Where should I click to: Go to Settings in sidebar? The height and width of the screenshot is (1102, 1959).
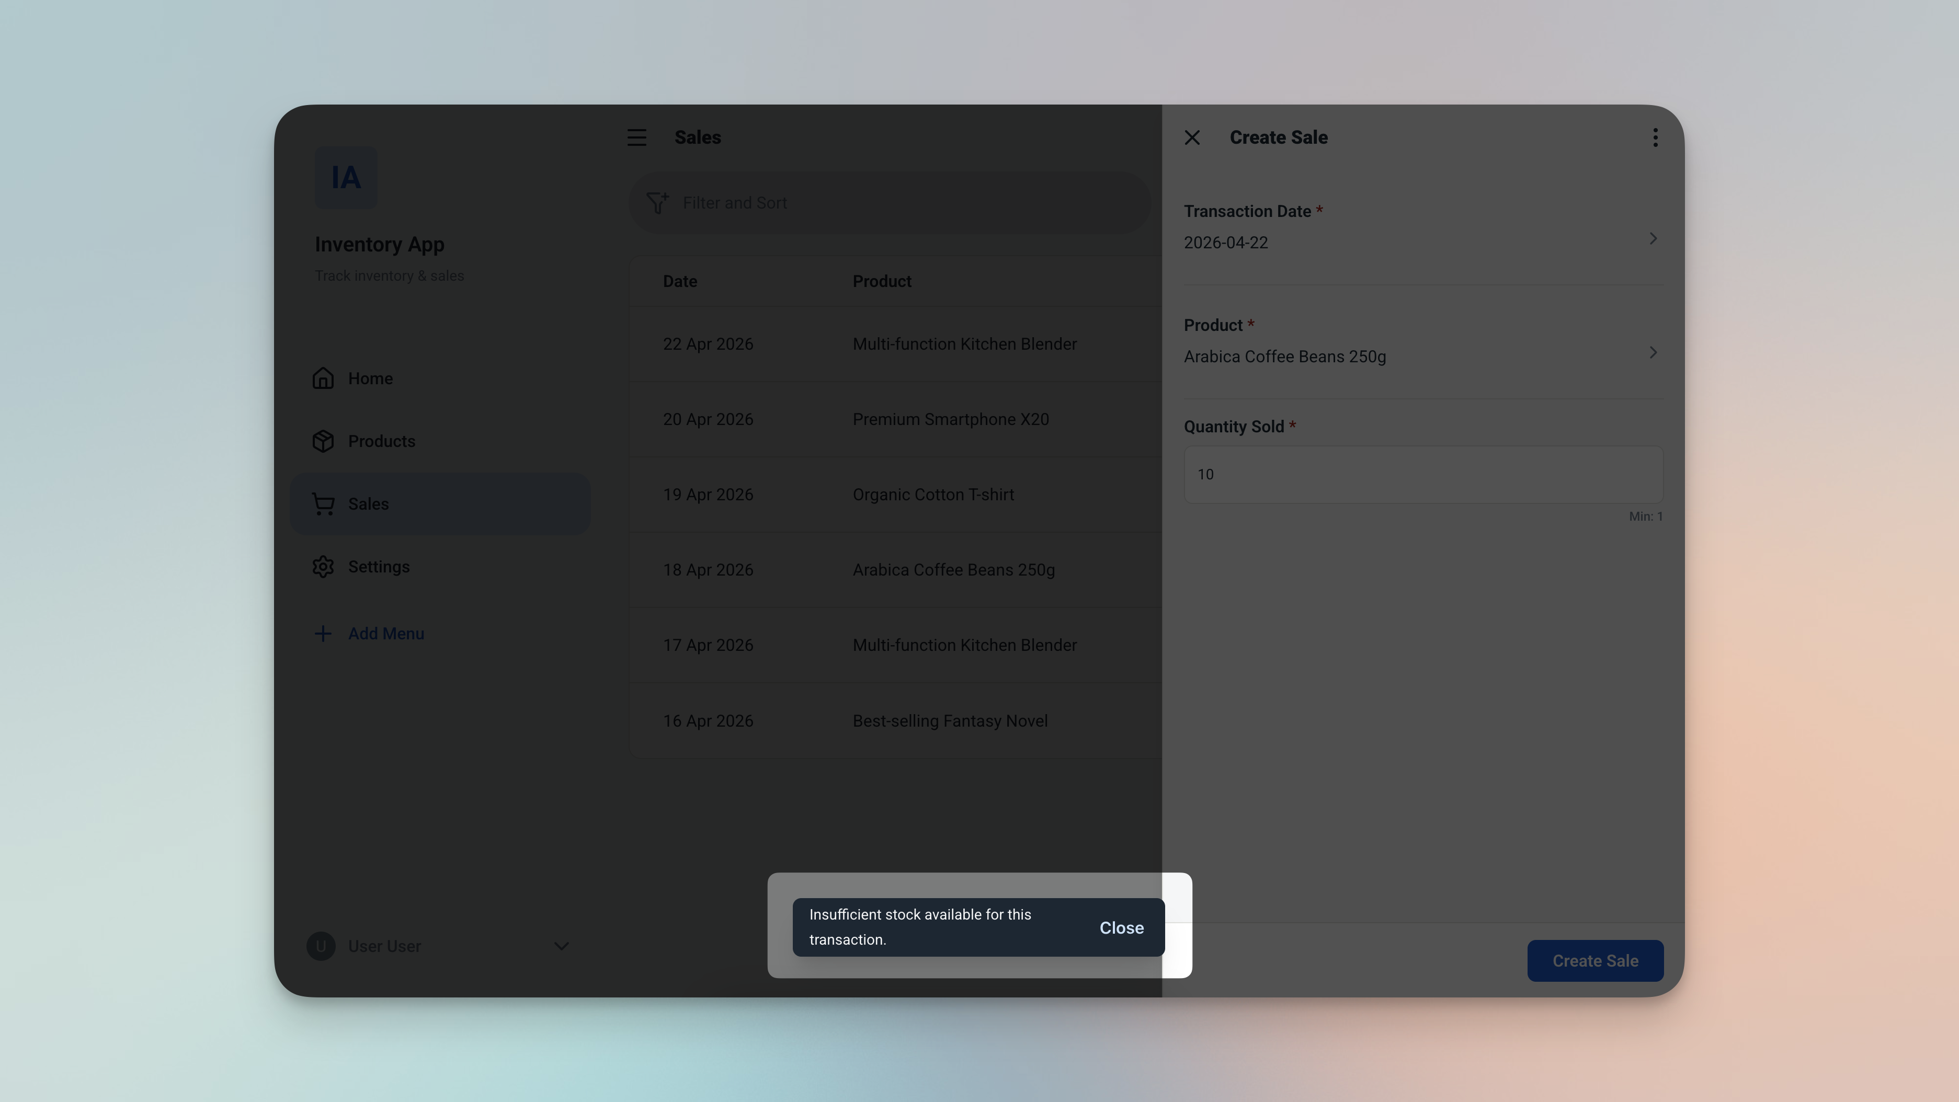tap(440, 567)
